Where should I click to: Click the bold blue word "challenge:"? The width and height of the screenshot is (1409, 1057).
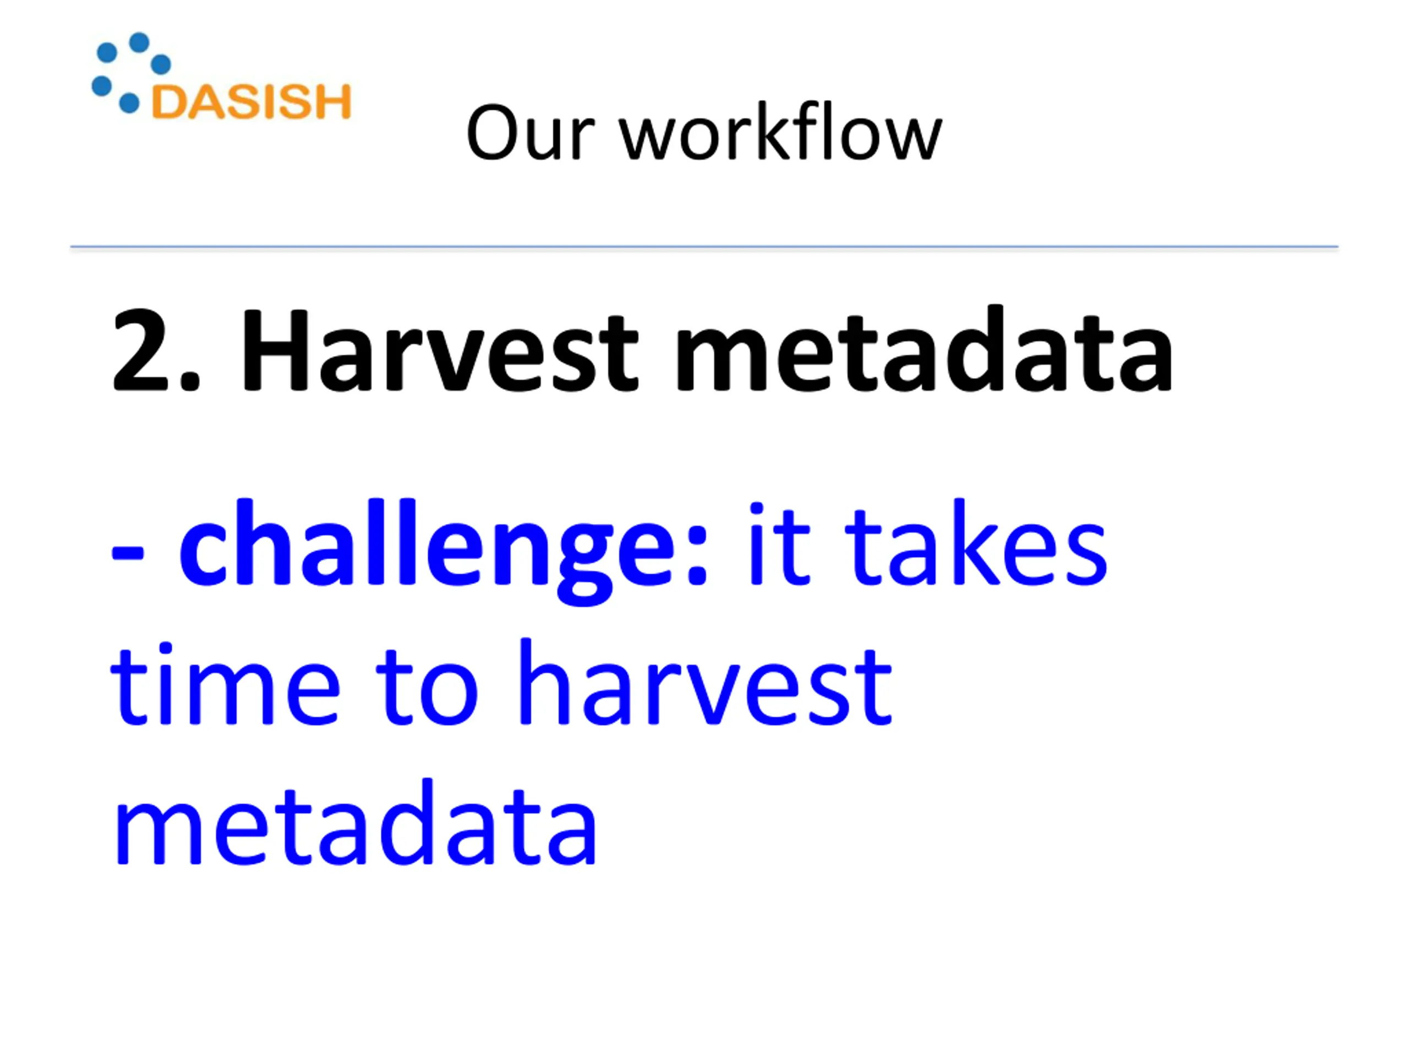point(443,552)
